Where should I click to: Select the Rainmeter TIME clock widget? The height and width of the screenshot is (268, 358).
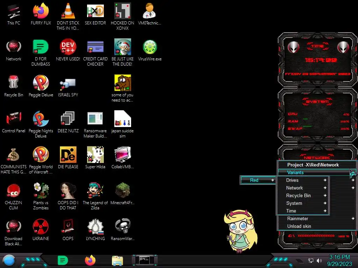click(317, 60)
